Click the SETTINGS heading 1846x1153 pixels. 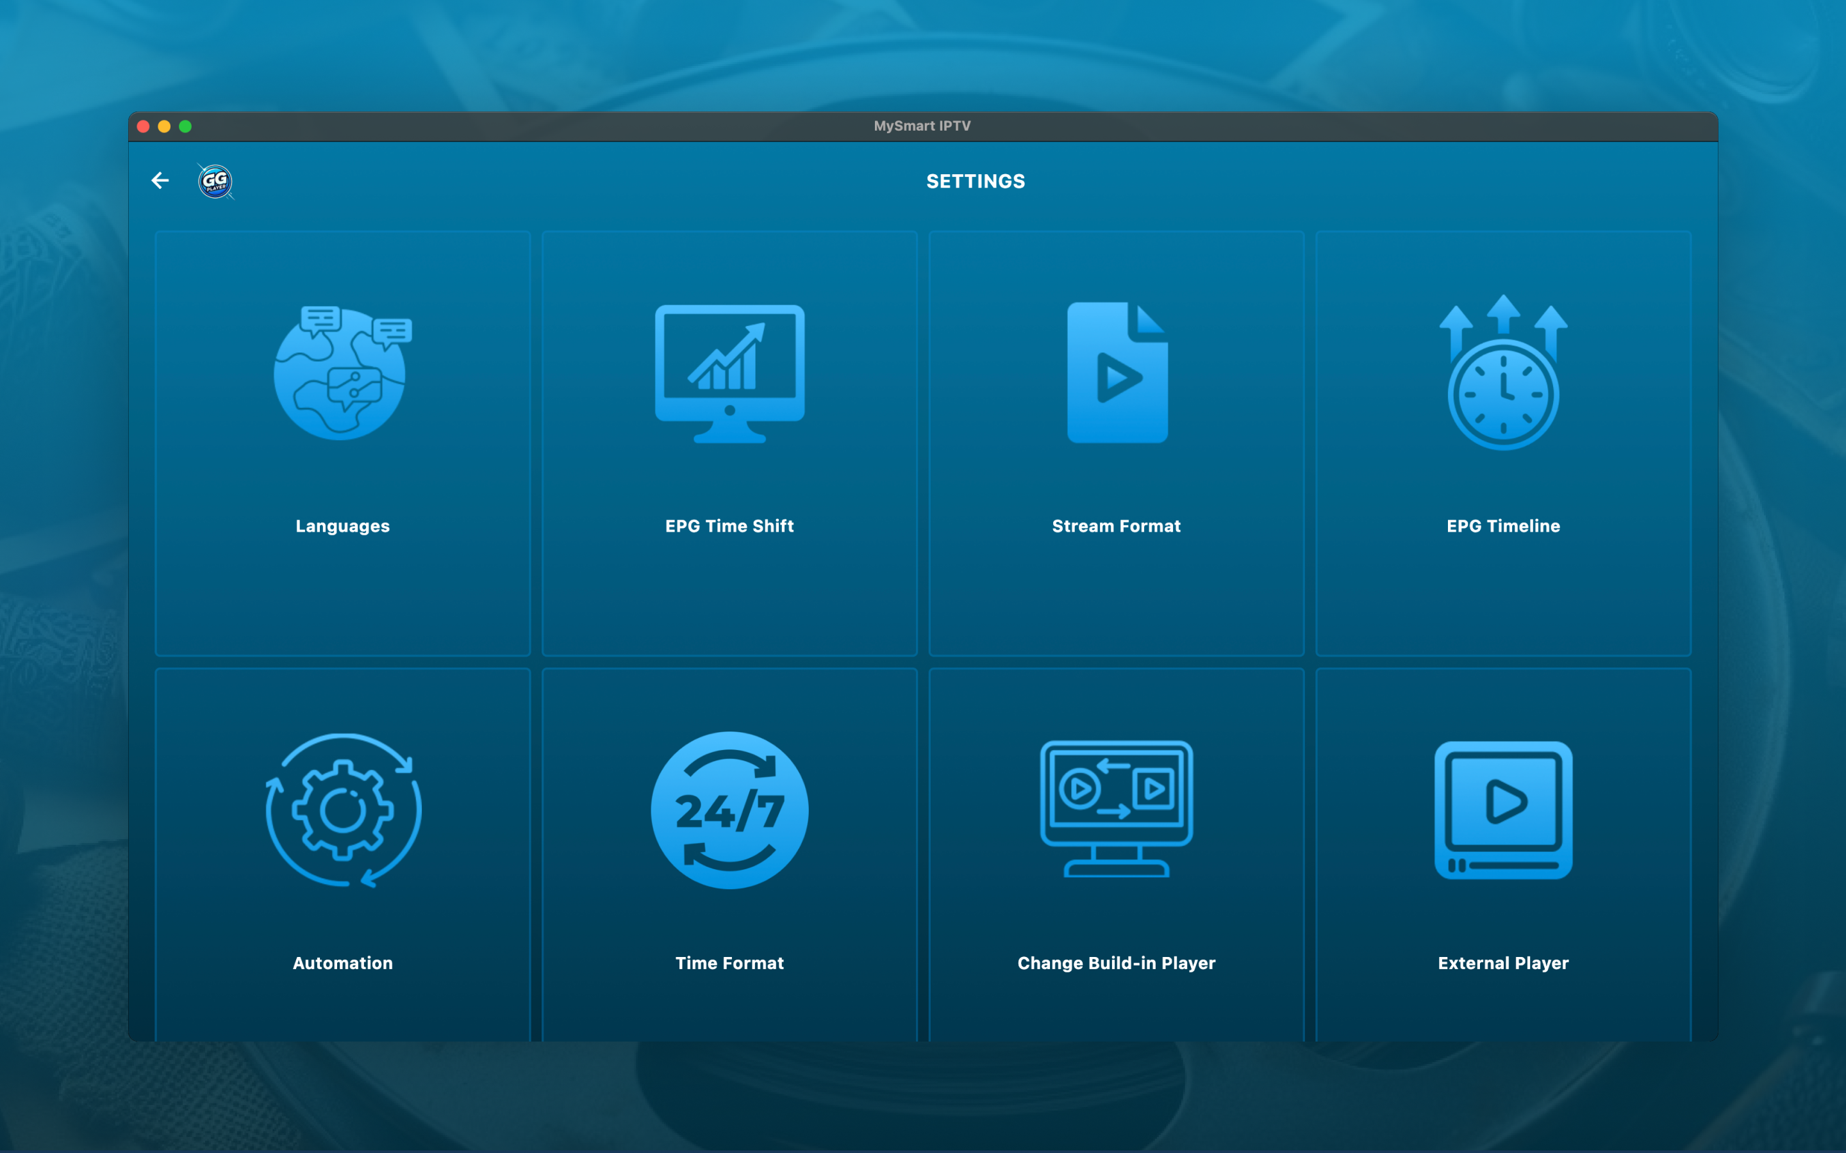[976, 181]
